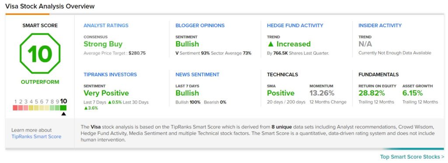Click the green Increased up-arrow icon

[x=271, y=44]
